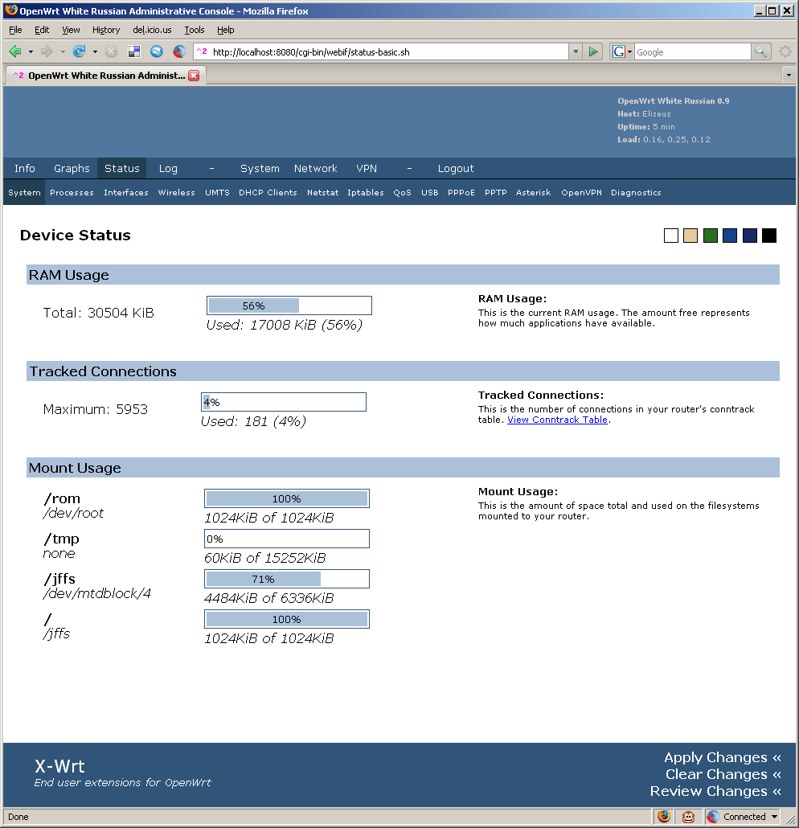Screen dimensions: 799x828
Task: Open the Help menu
Action: click(x=226, y=30)
